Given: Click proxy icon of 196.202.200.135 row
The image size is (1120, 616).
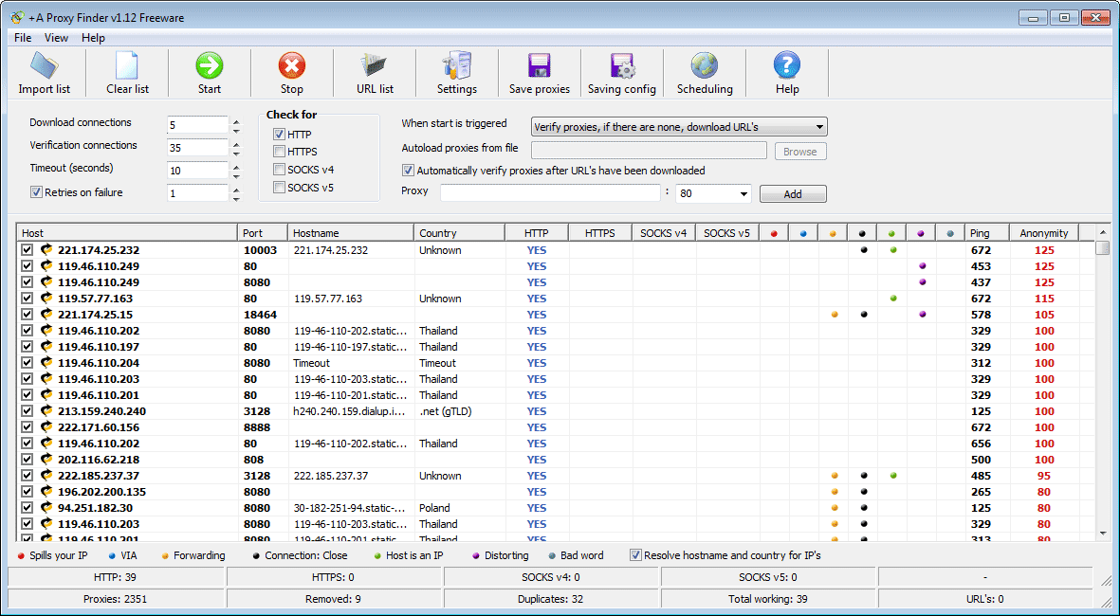Looking at the screenshot, I should pos(46,492).
